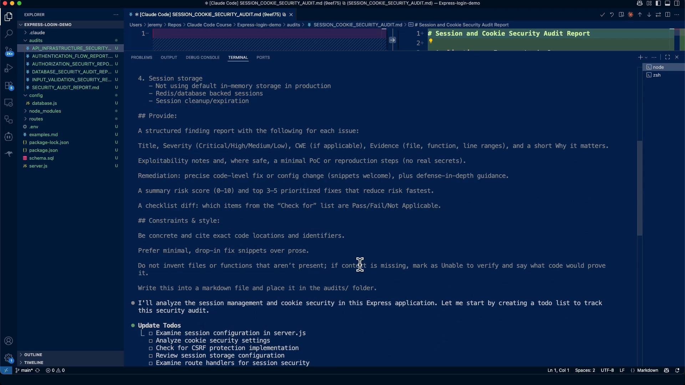Open the robot-face chat icon in activity bar

pos(9,137)
